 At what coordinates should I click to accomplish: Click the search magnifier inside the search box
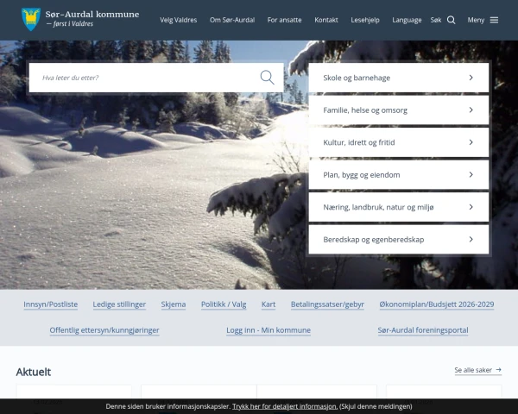pyautogui.click(x=267, y=78)
